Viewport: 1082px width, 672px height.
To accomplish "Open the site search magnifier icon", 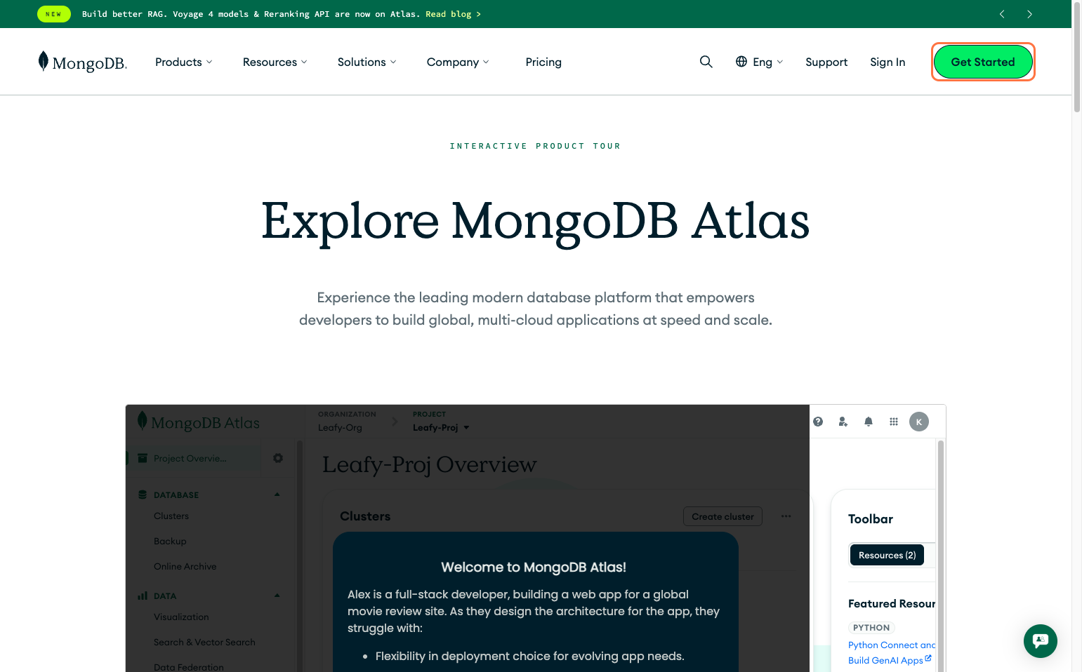I will [x=706, y=62].
